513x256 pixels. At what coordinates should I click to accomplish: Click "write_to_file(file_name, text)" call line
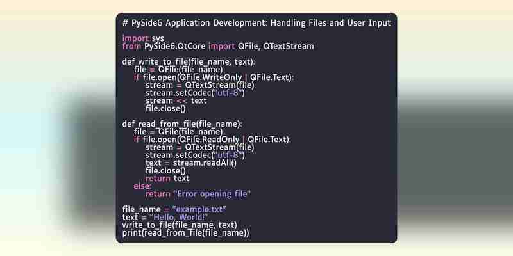coord(180,225)
